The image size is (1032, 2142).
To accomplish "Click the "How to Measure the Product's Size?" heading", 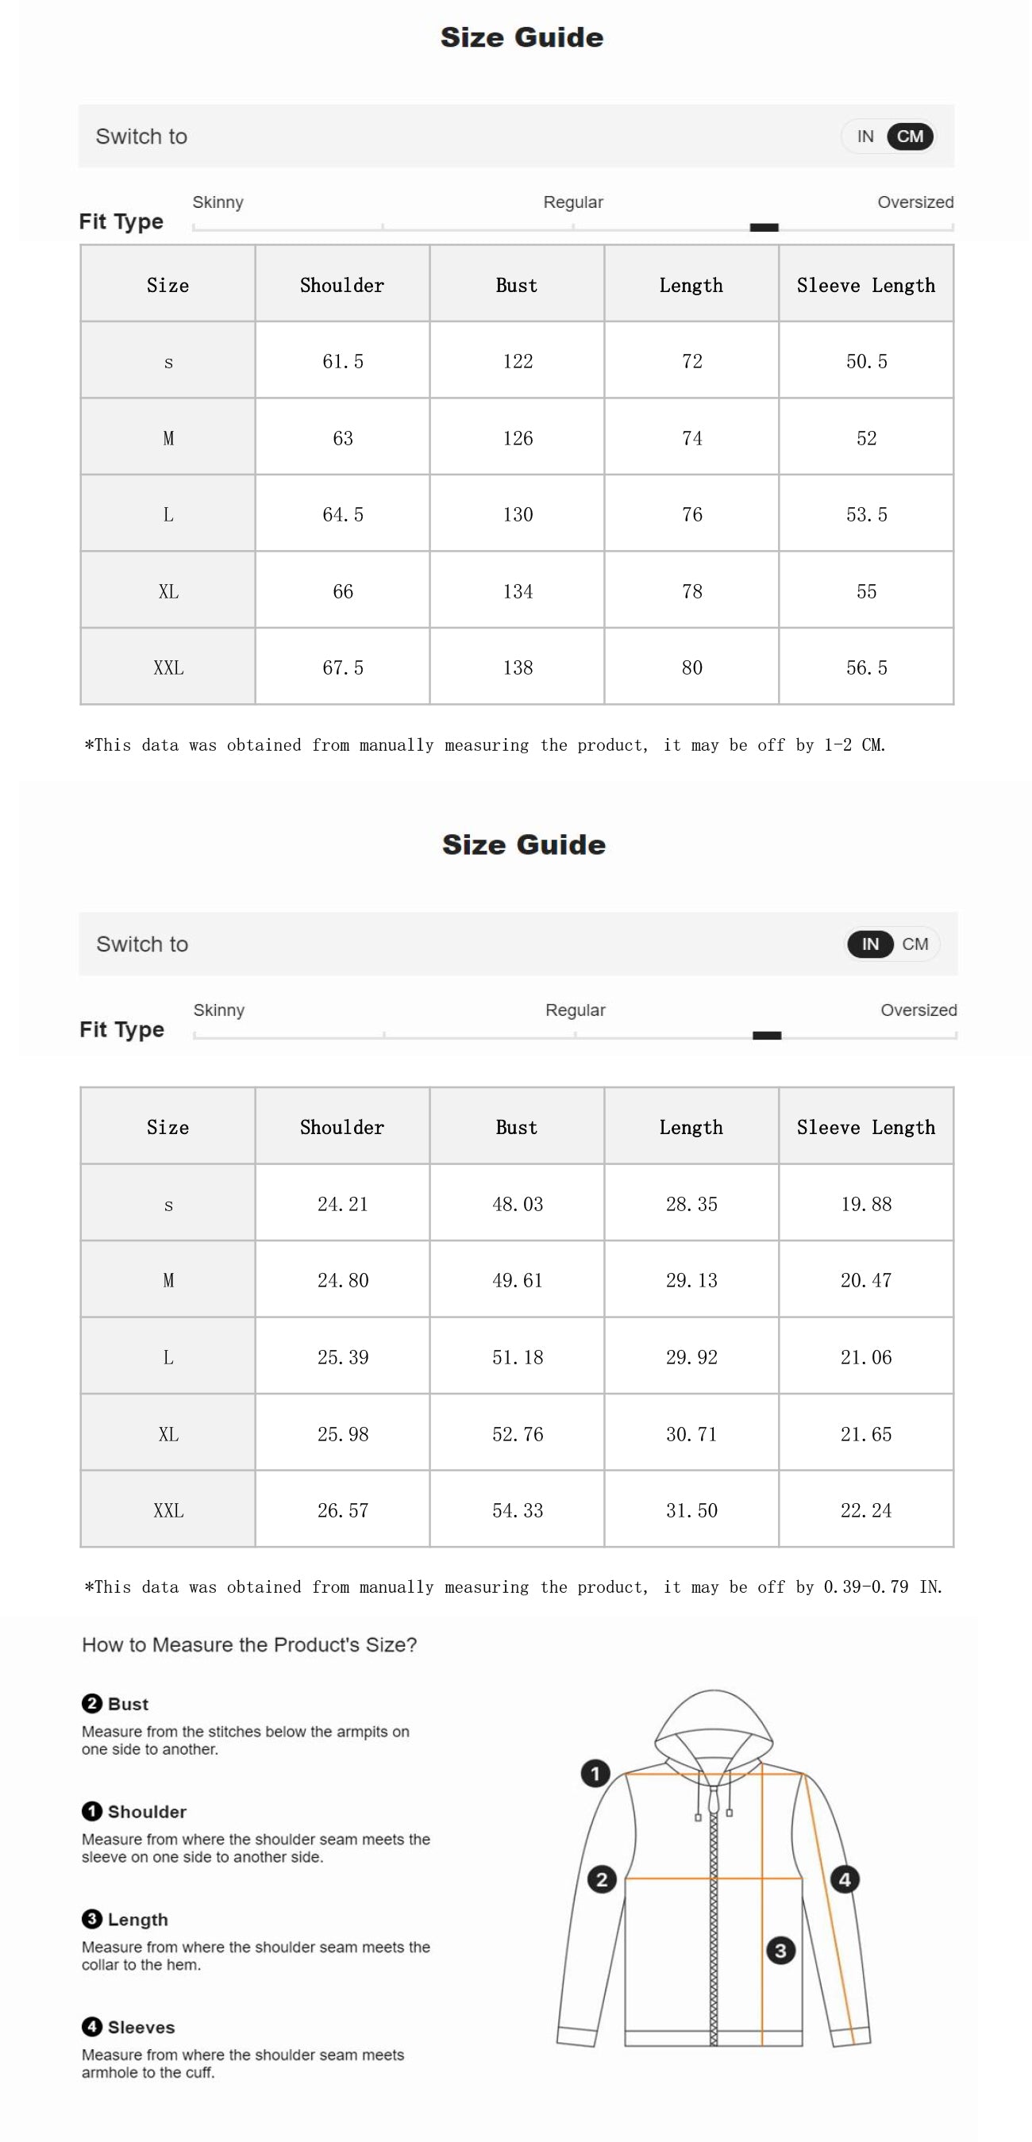I will 249,1644.
